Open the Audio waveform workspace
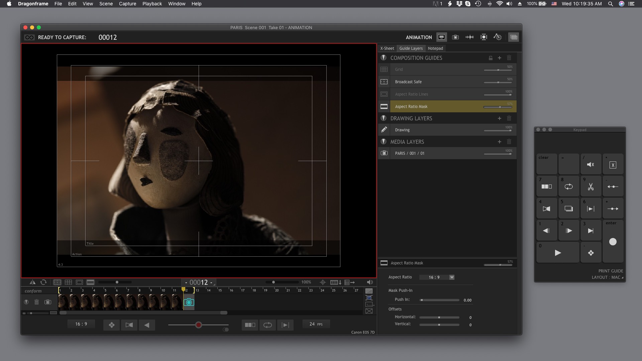 click(x=469, y=37)
